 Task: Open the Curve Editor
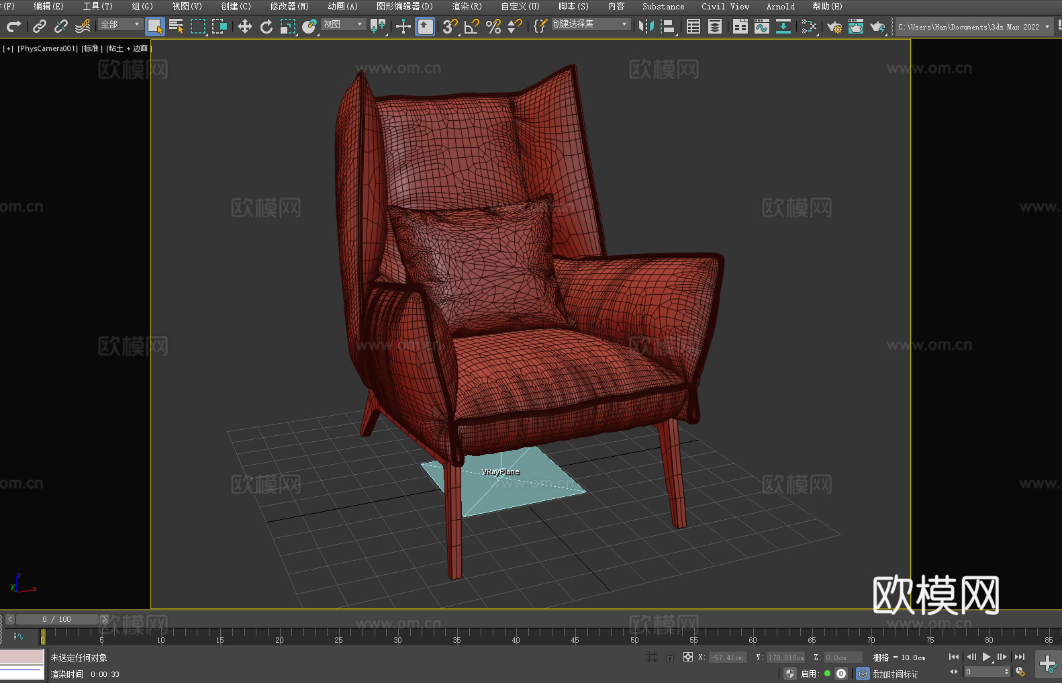762,26
